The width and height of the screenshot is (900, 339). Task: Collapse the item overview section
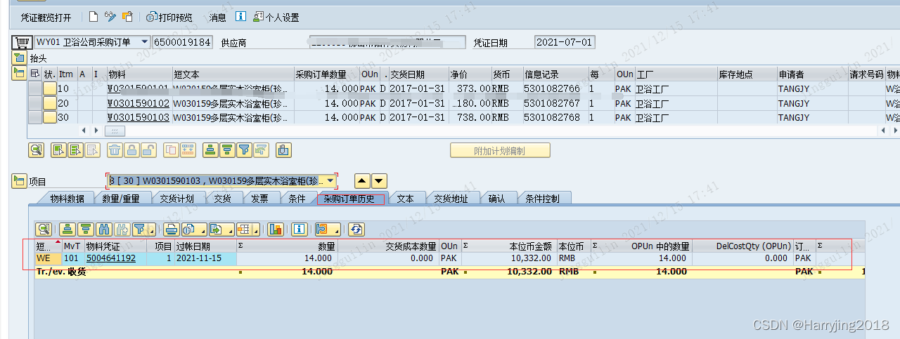click(19, 73)
